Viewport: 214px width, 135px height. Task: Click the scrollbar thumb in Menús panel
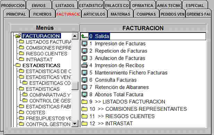coord(75,86)
